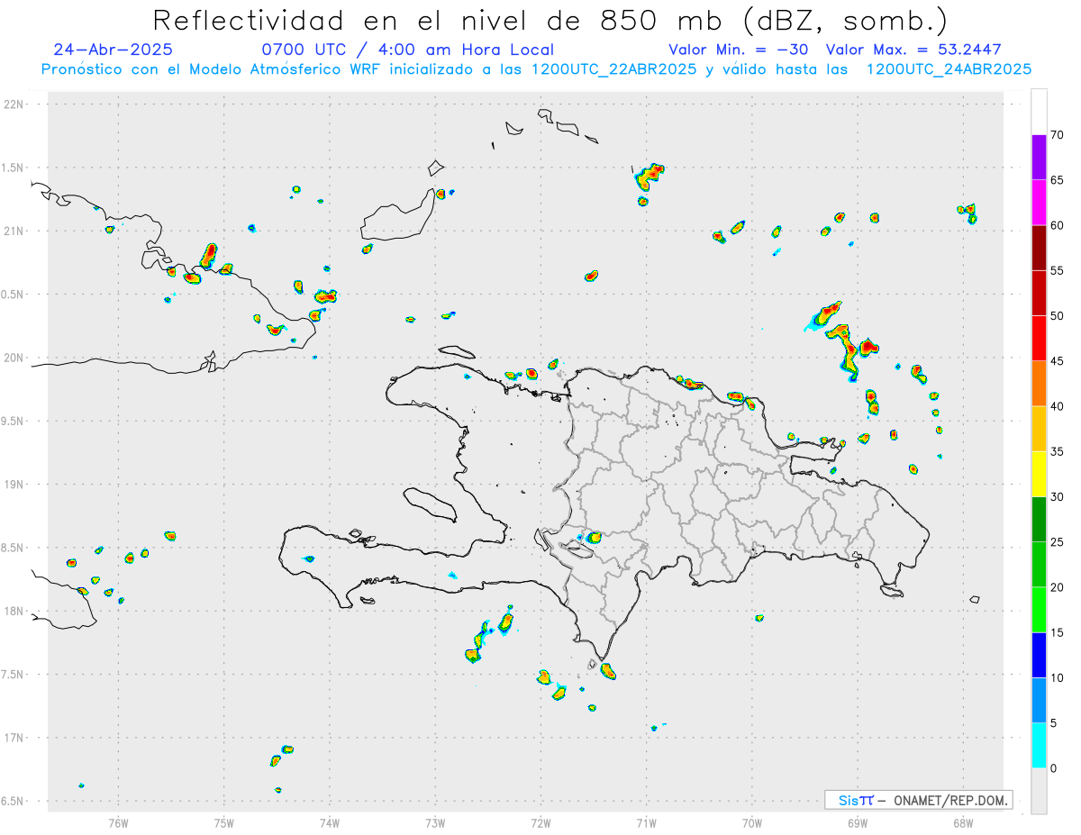Click the colorbar scale value '55'

point(1058,270)
